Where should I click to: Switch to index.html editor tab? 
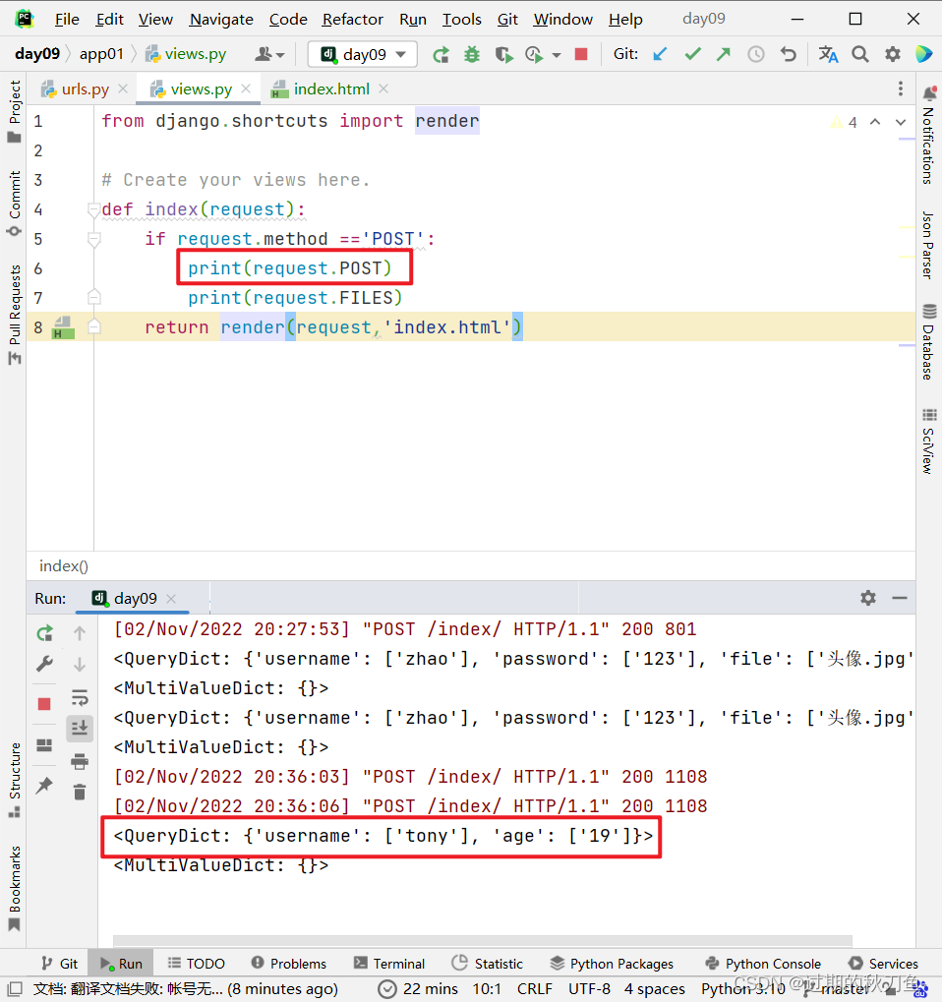coord(331,88)
